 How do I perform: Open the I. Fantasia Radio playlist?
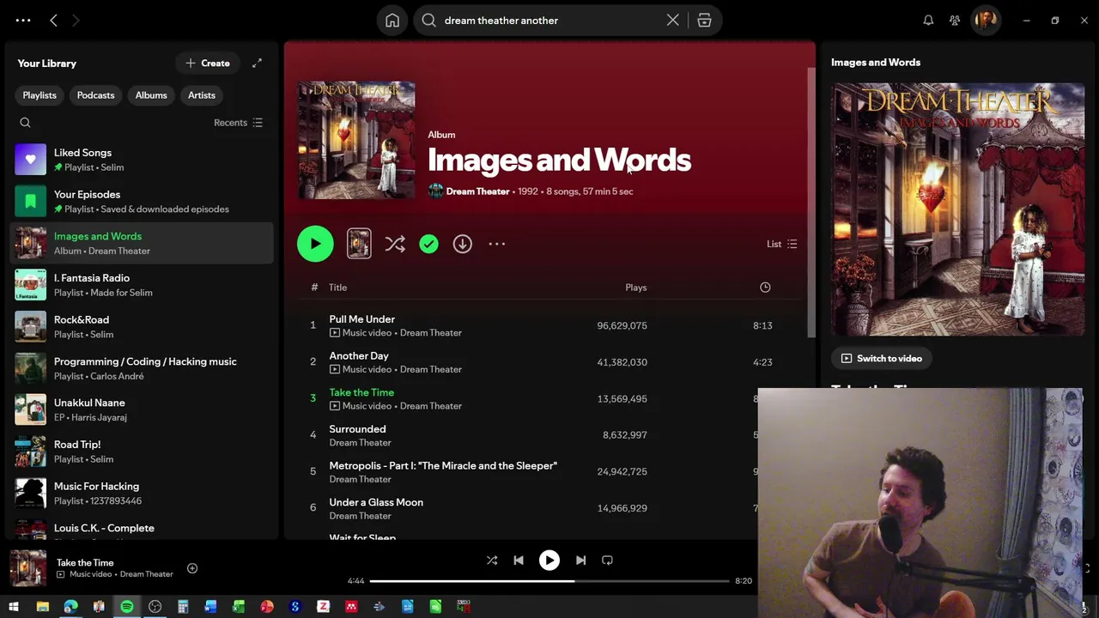(142, 285)
